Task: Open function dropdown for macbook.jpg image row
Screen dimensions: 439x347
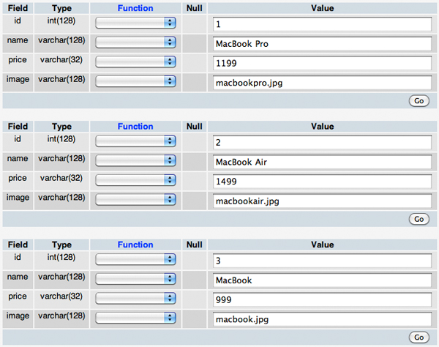Action: coord(135,318)
